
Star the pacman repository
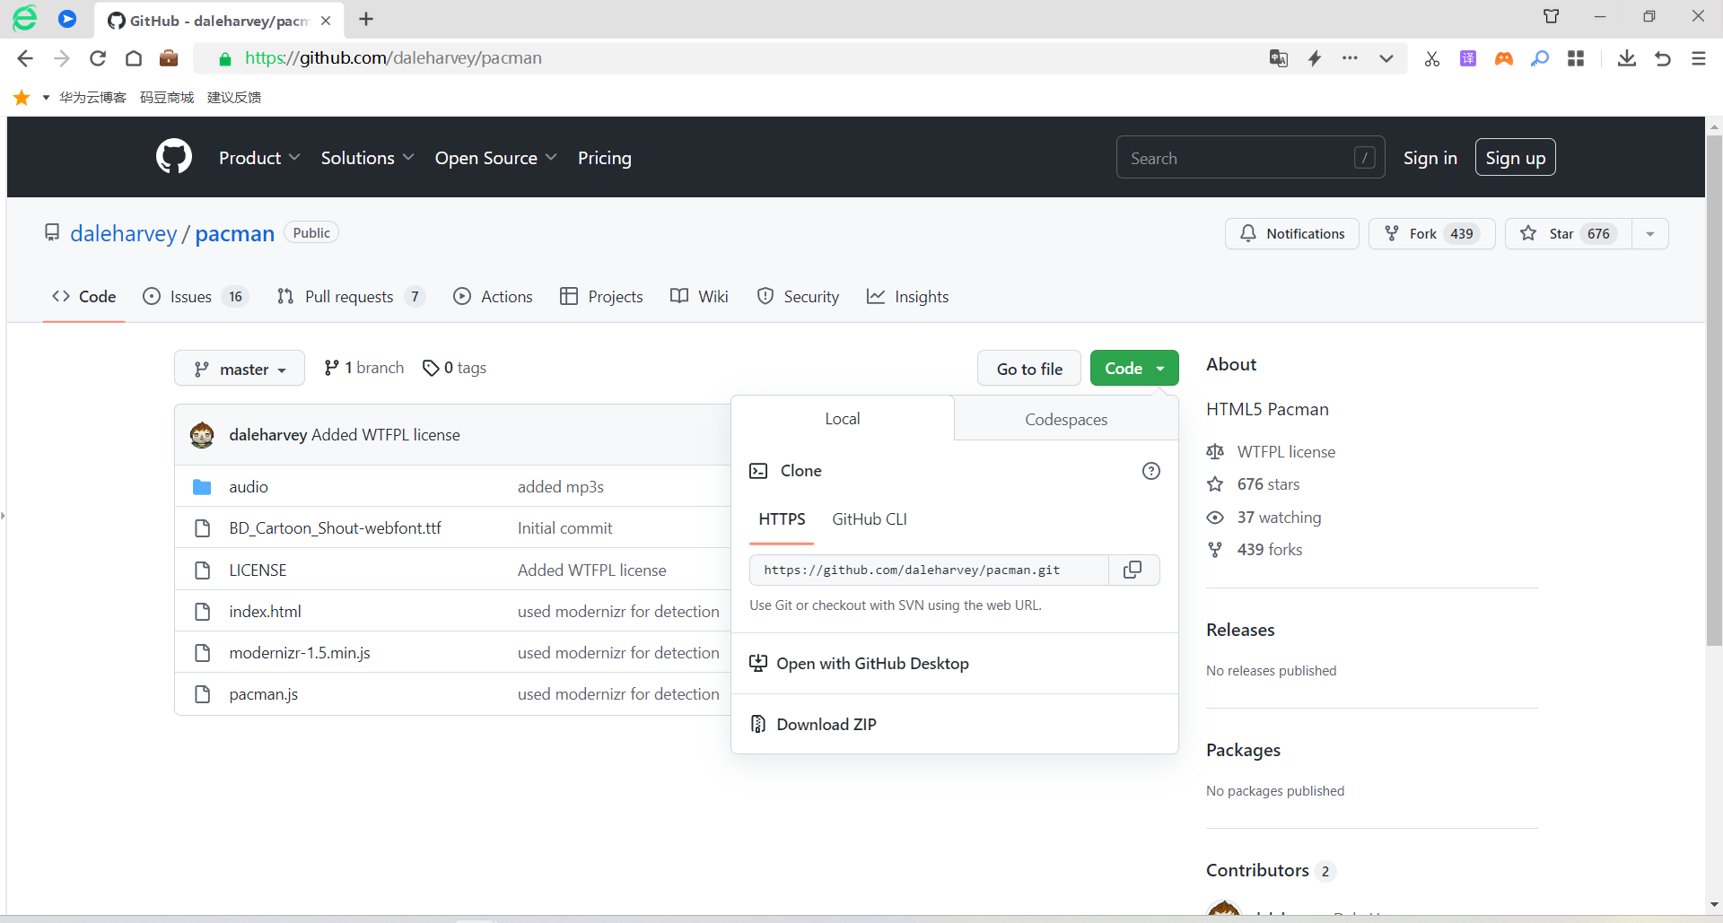click(x=1569, y=234)
